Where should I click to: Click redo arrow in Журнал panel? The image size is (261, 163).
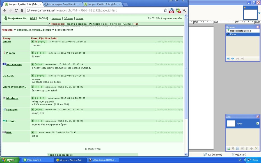point(237,59)
